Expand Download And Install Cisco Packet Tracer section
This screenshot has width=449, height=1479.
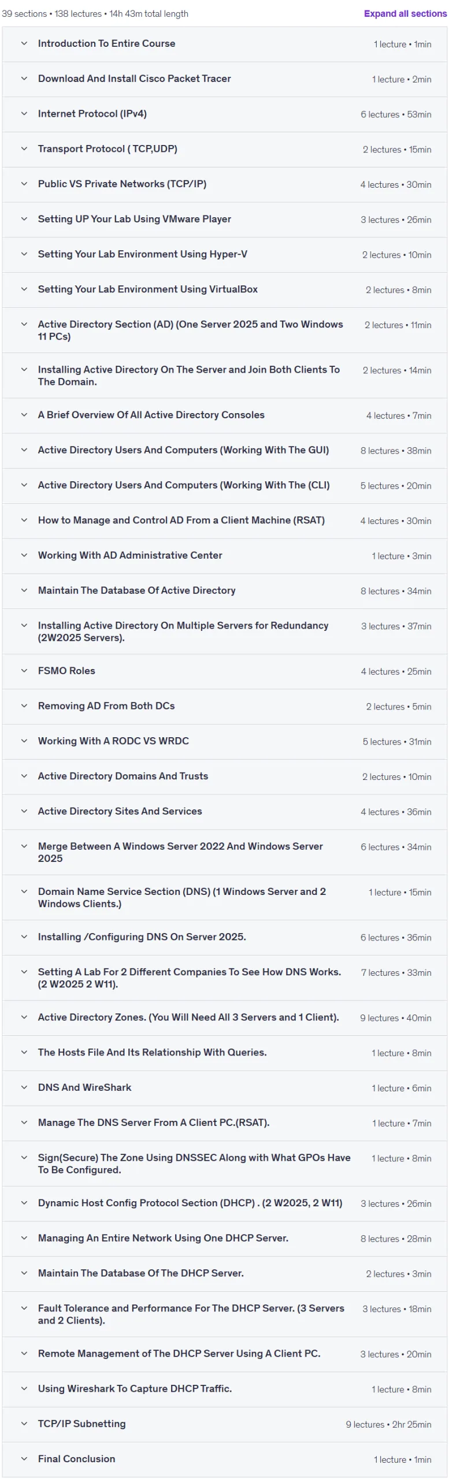pos(224,79)
